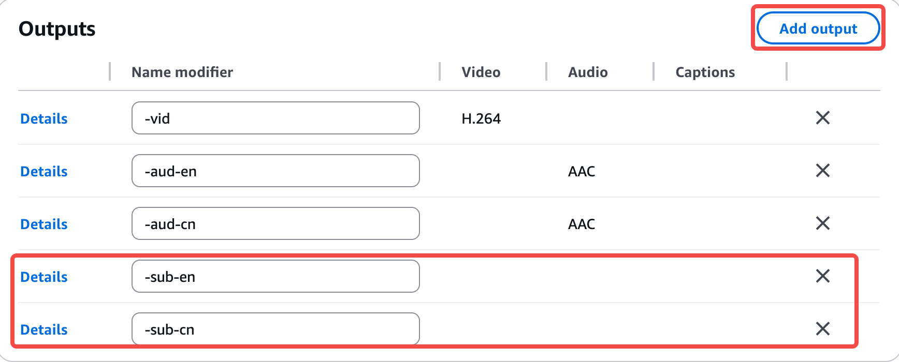The width and height of the screenshot is (899, 362).
Task: Remove the -aud-en output row
Action: (823, 171)
